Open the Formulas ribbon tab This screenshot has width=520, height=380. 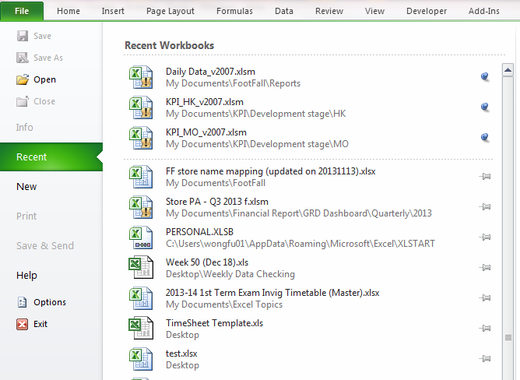235,11
